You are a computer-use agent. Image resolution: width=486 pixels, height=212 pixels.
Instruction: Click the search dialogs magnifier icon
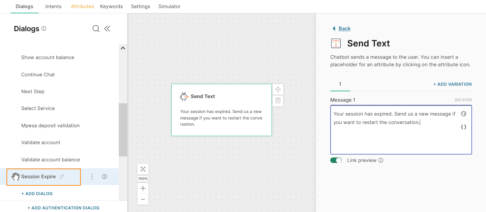[96, 29]
